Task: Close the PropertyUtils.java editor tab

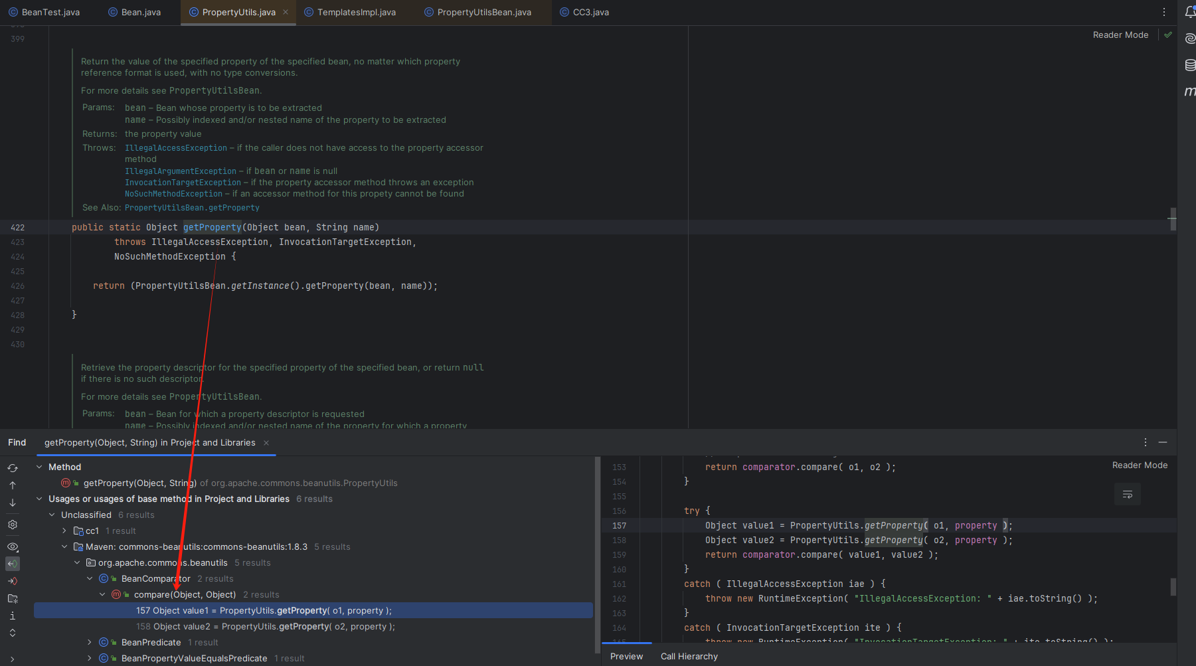Action: pyautogui.click(x=286, y=12)
